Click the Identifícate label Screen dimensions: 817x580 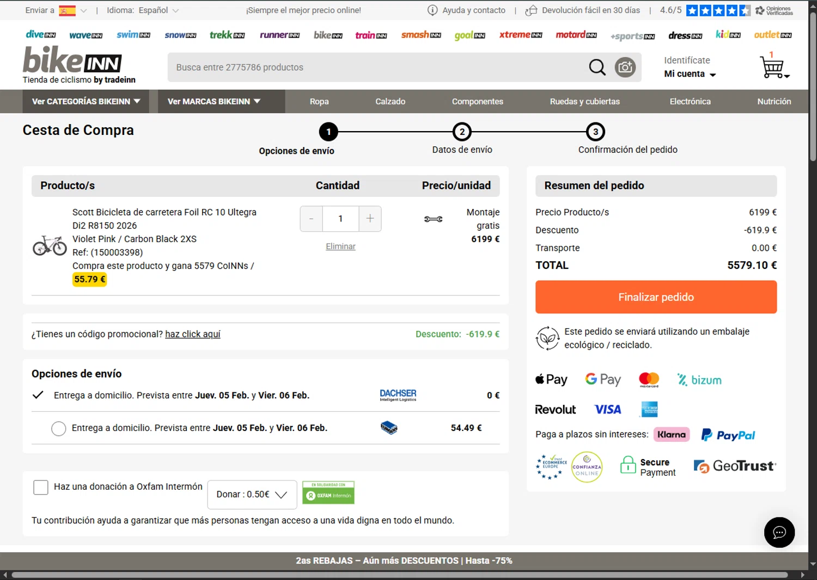click(x=687, y=60)
